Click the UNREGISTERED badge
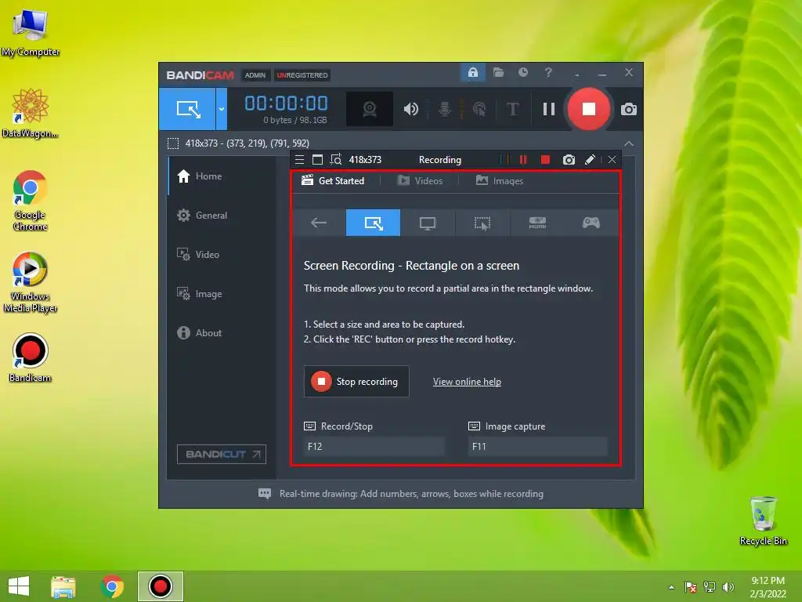 click(x=302, y=75)
